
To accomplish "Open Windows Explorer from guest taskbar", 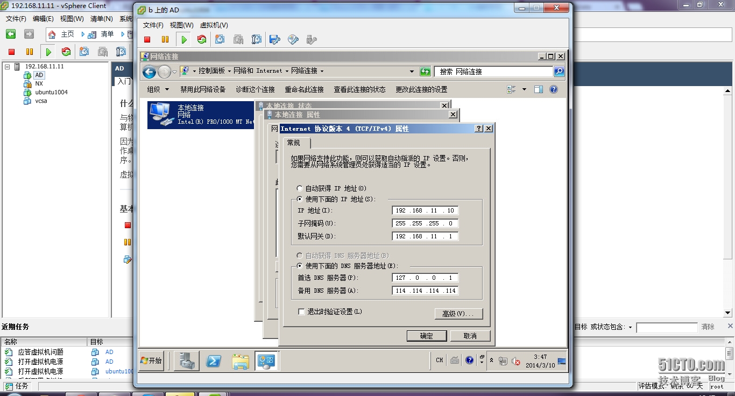I will pyautogui.click(x=241, y=360).
